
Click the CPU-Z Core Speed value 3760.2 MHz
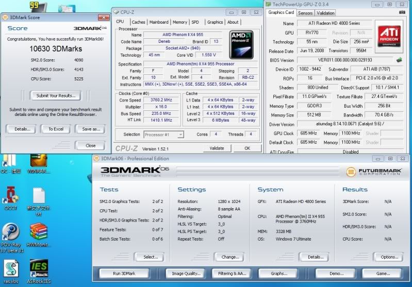coord(161,100)
